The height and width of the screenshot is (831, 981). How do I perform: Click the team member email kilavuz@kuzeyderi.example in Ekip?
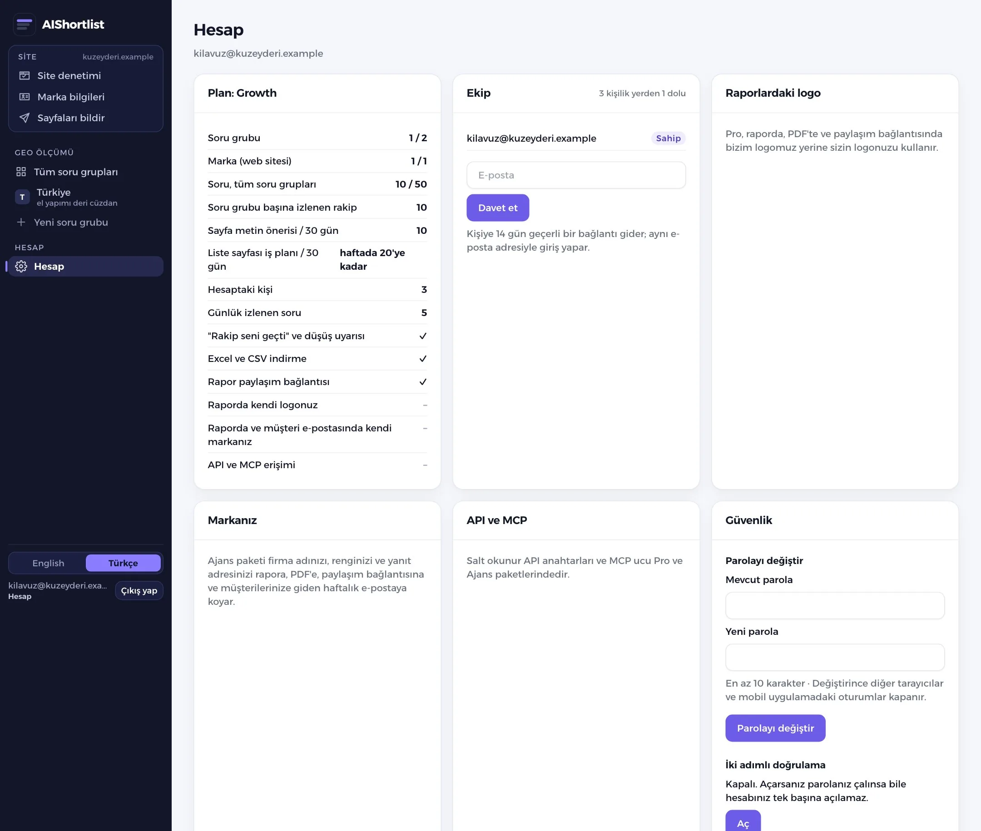pos(531,138)
